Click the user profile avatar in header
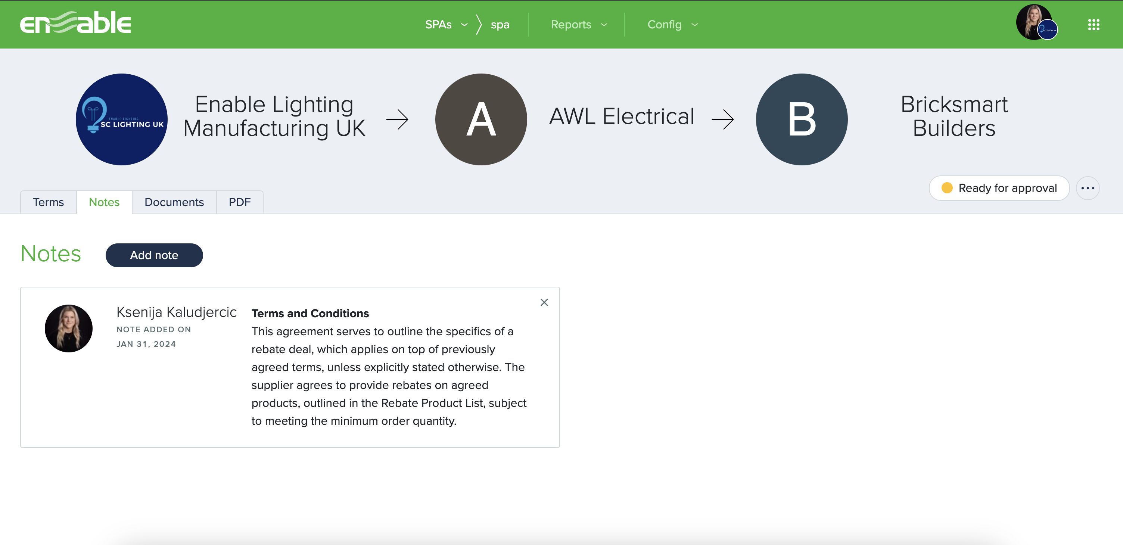 coord(1035,23)
